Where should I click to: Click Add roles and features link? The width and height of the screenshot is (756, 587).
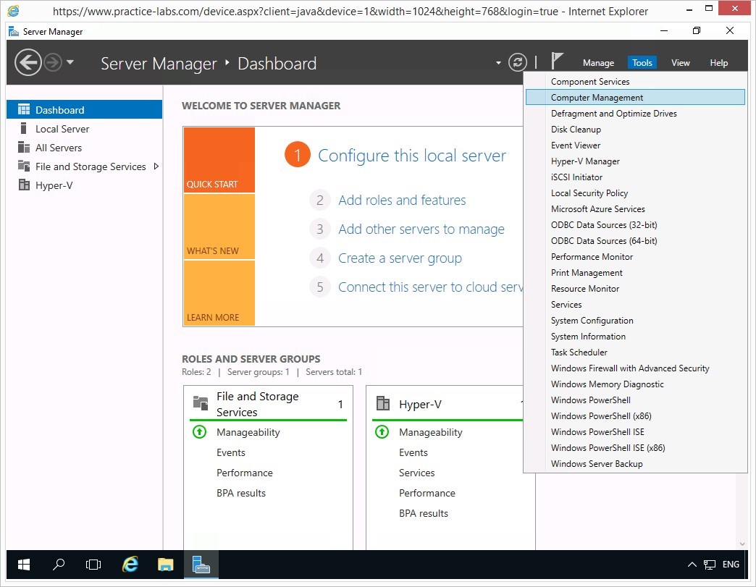pyautogui.click(x=402, y=200)
